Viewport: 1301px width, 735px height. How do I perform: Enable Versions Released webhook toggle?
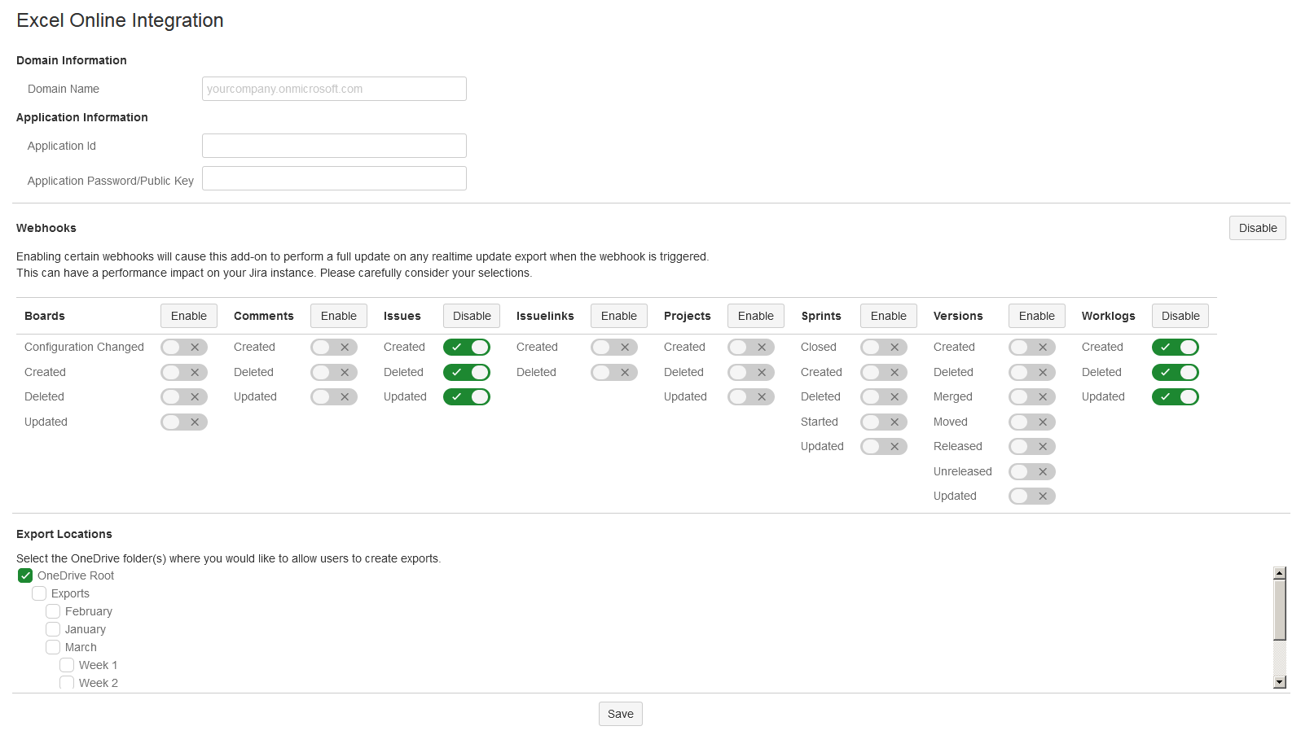[x=1031, y=447]
